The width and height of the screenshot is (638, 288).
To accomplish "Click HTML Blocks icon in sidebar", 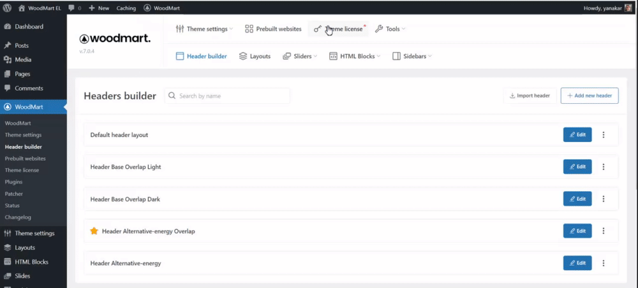I will pyautogui.click(x=7, y=262).
